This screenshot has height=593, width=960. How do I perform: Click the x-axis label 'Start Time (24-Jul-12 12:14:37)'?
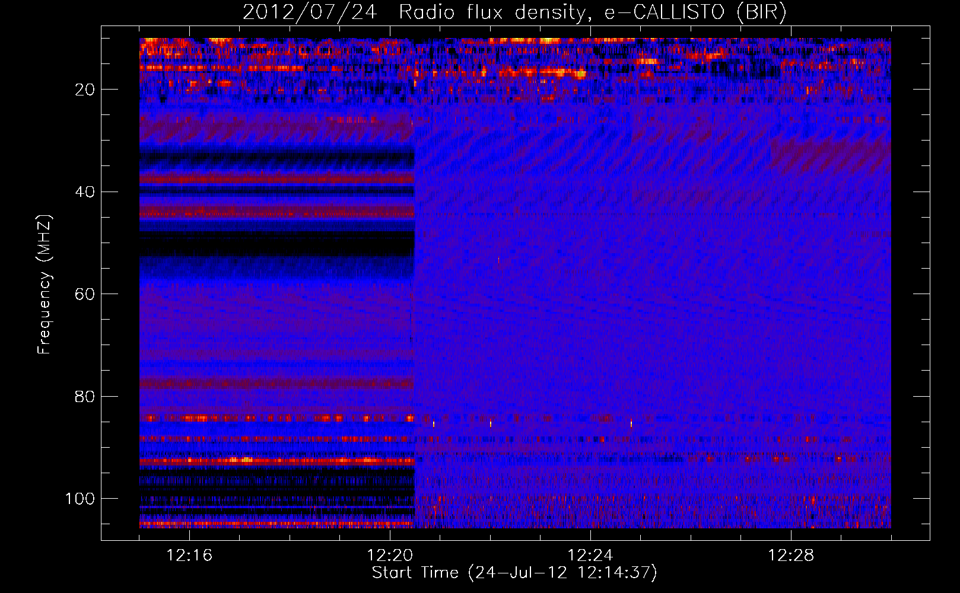point(514,573)
